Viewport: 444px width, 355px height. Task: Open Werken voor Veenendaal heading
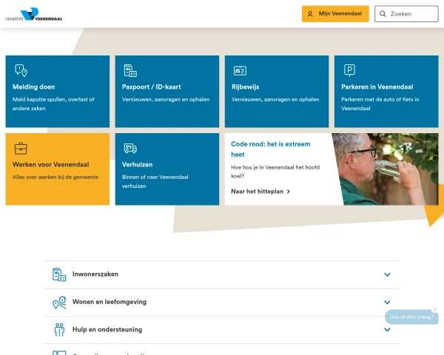tap(50, 164)
